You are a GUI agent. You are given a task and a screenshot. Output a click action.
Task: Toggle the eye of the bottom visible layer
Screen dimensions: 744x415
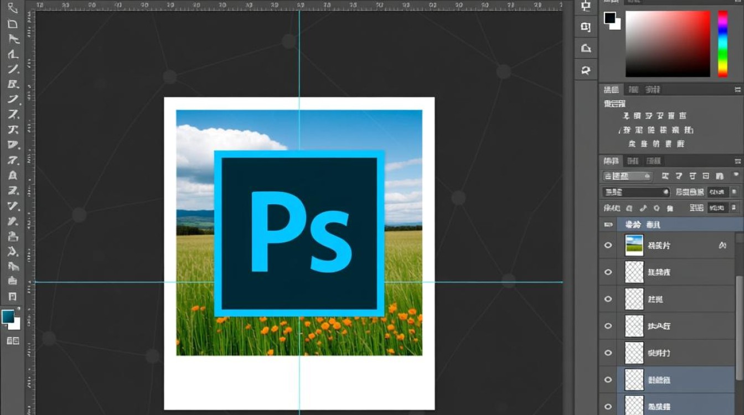(608, 406)
